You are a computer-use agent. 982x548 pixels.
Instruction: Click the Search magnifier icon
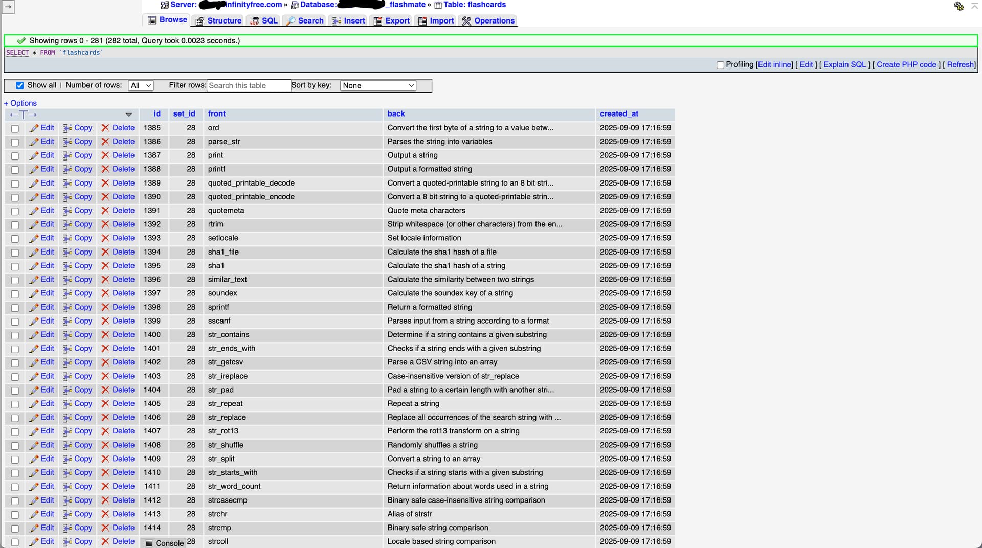[291, 21]
